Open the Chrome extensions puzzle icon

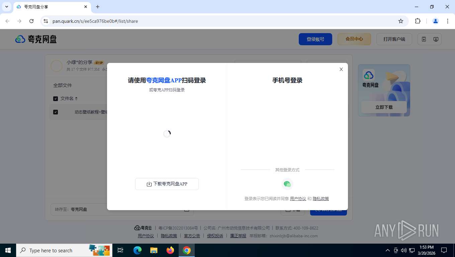418,21
